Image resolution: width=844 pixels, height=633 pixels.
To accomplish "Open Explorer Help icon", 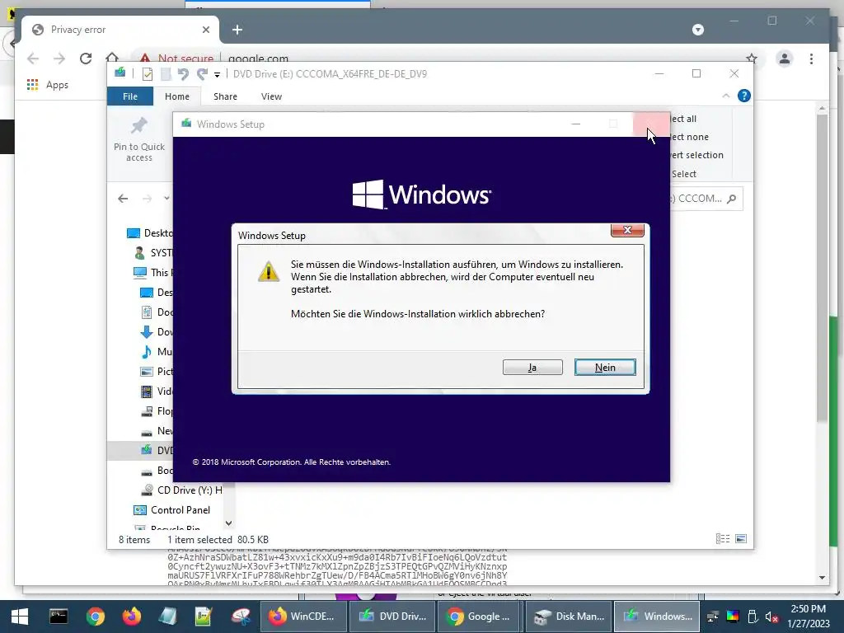I will point(744,96).
